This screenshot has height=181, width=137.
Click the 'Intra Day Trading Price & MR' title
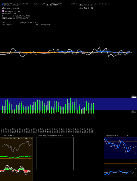click(x=50, y=135)
